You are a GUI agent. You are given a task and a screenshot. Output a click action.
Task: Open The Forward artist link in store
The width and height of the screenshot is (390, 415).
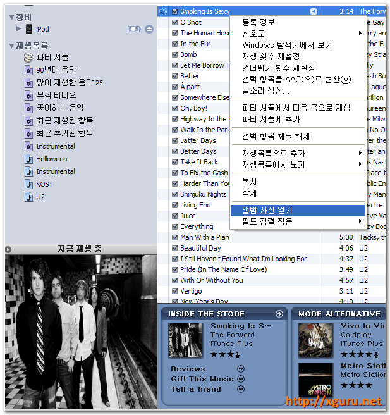[x=233, y=335]
